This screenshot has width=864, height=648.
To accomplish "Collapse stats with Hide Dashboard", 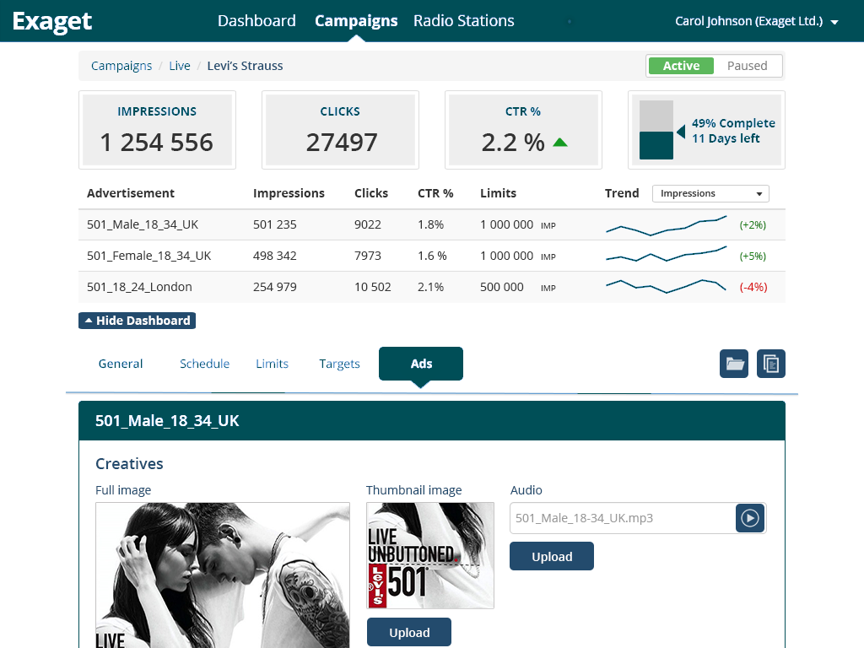I will coord(137,321).
